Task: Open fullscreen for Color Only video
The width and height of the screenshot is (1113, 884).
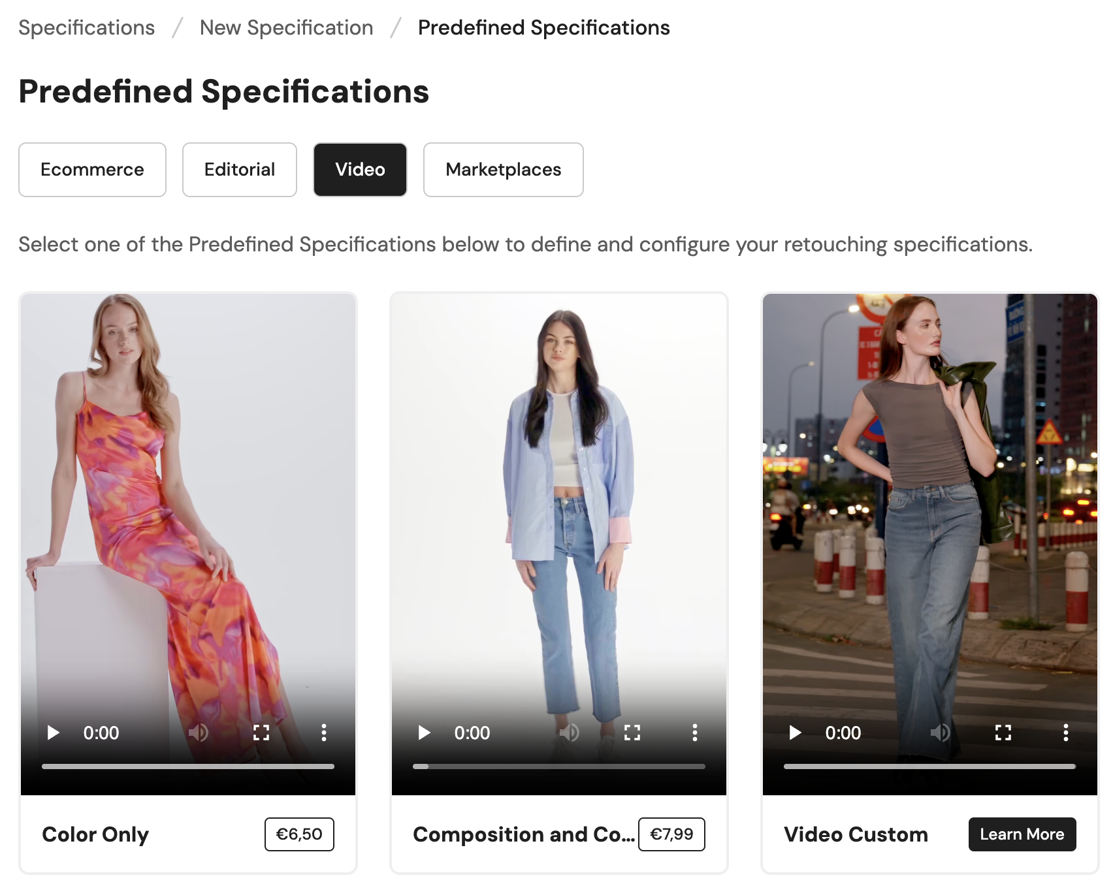Action: tap(261, 733)
